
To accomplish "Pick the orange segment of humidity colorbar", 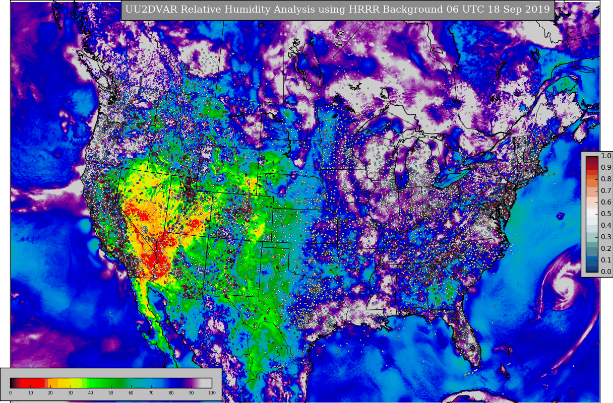I will click(x=53, y=383).
